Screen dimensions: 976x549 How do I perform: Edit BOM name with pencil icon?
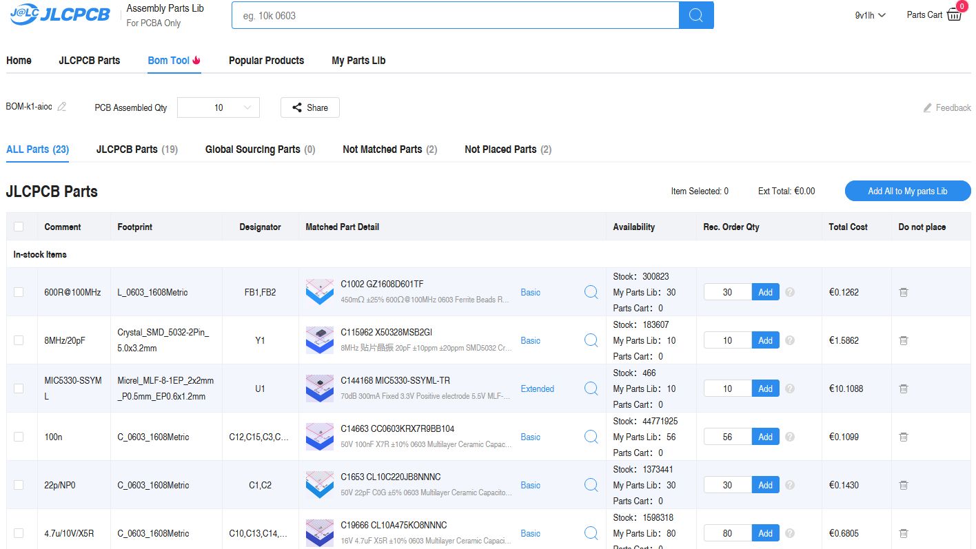62,107
